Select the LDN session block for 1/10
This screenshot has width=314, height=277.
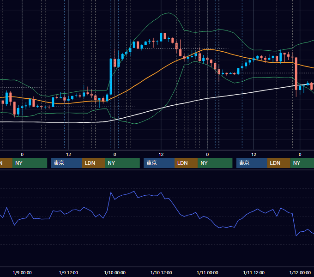186,163
